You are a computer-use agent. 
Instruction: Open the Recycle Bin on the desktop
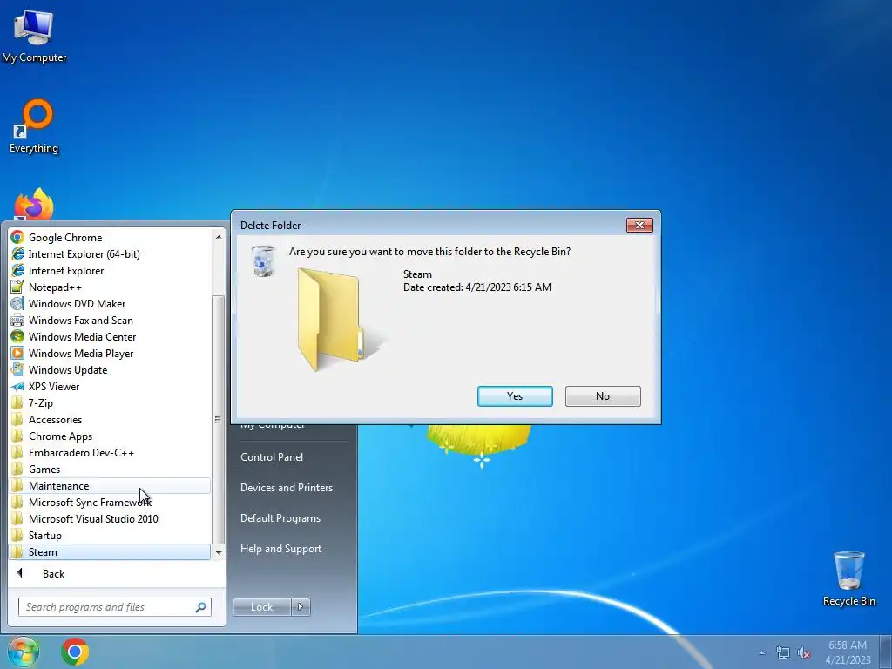point(848,578)
